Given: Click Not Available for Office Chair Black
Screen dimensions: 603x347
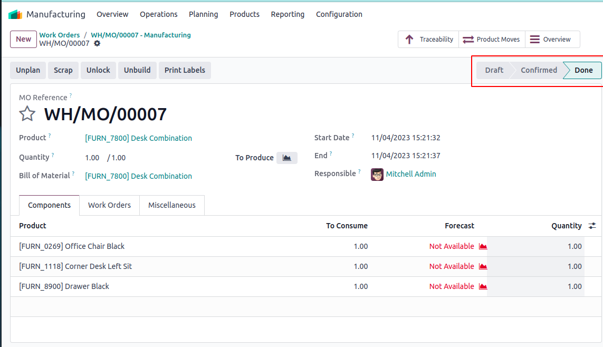Looking at the screenshot, I should [x=452, y=246].
